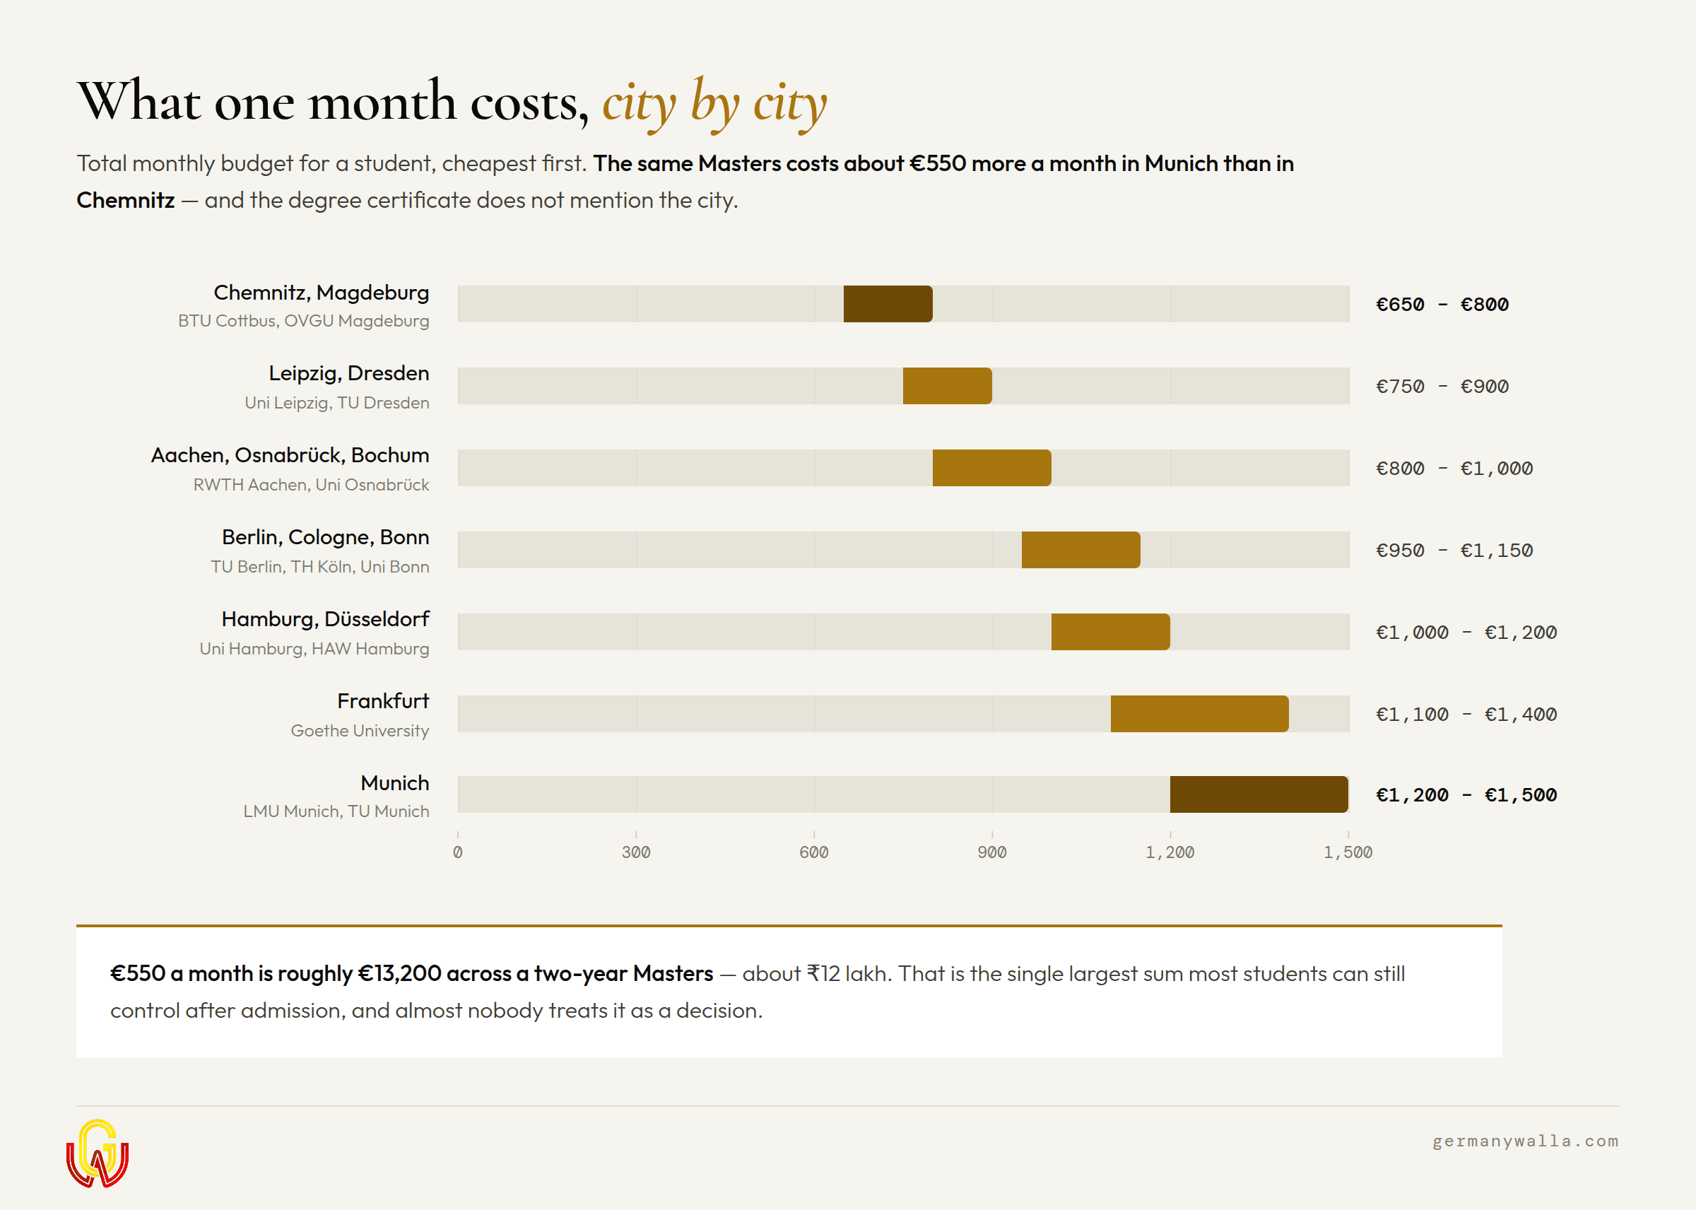Click the '€750 – €900' value
This screenshot has height=1210, width=1696.
click(x=1442, y=387)
